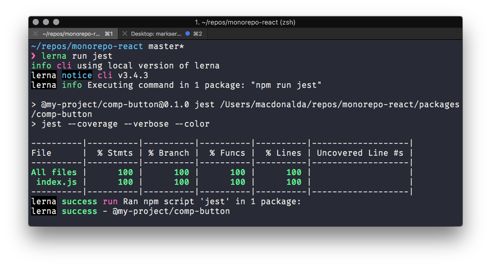
Task: Minimize the terminal window
Action: point(46,22)
